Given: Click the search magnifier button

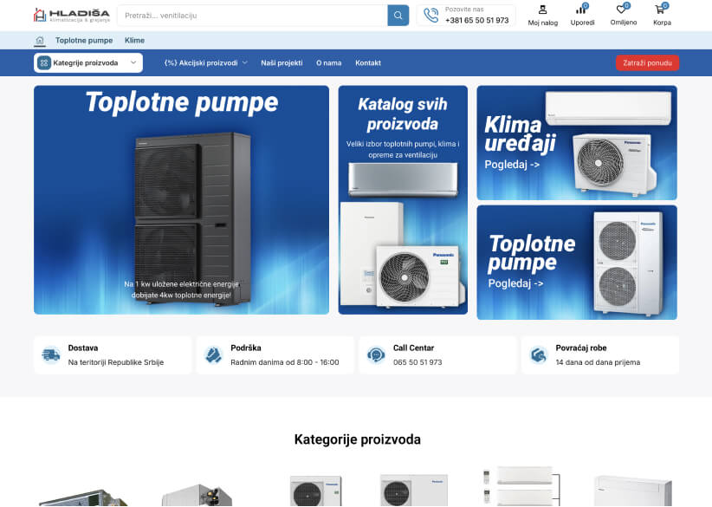Looking at the screenshot, I should tap(398, 15).
